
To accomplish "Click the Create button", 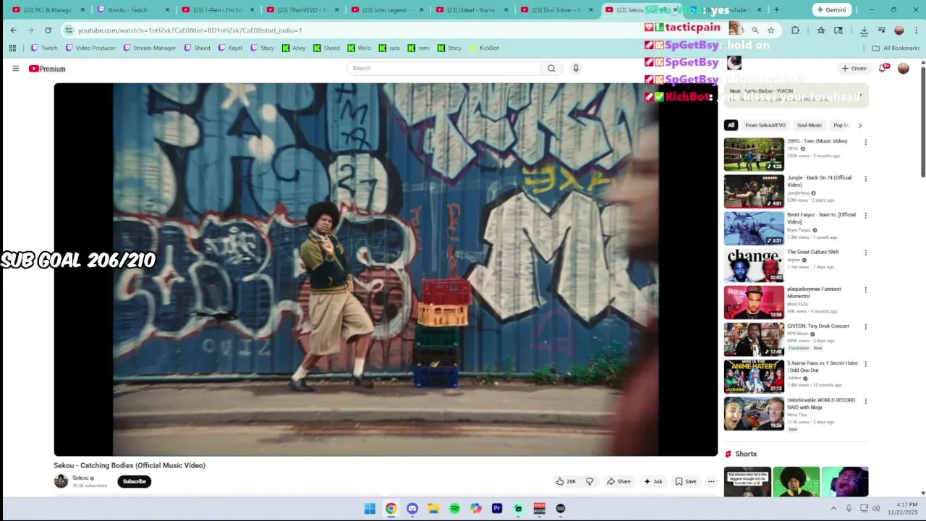I will click(854, 68).
